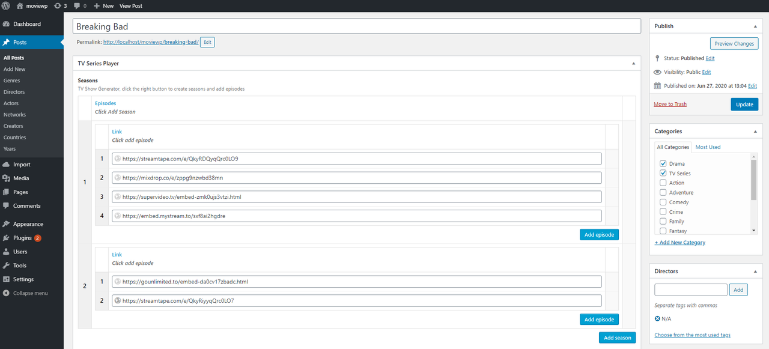This screenshot has height=349, width=769.
Task: Uncheck the Drama category
Action: coord(663,163)
